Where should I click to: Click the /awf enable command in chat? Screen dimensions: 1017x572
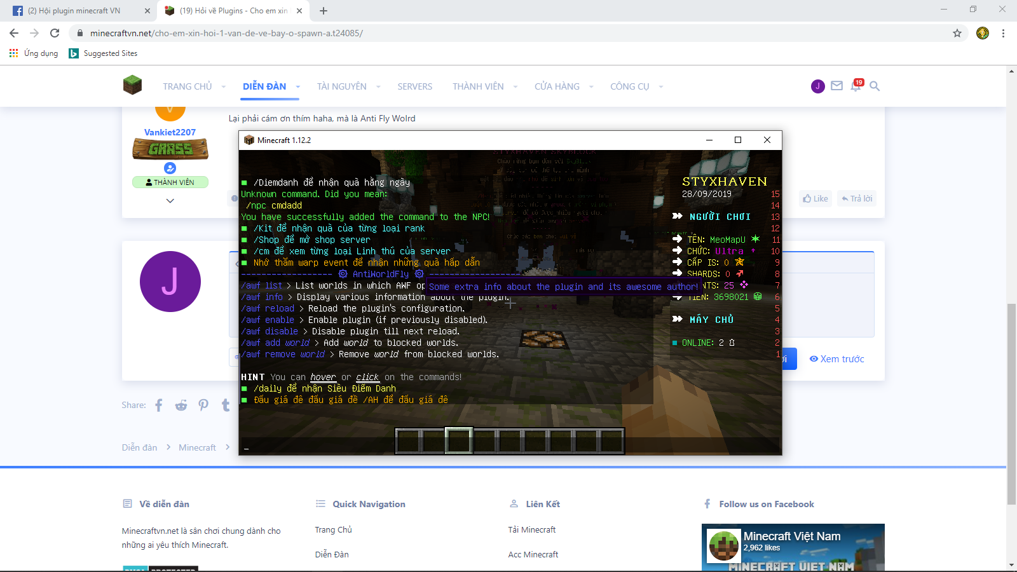(x=268, y=320)
